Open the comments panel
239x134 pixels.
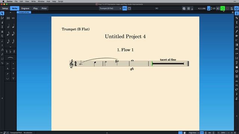point(237,71)
